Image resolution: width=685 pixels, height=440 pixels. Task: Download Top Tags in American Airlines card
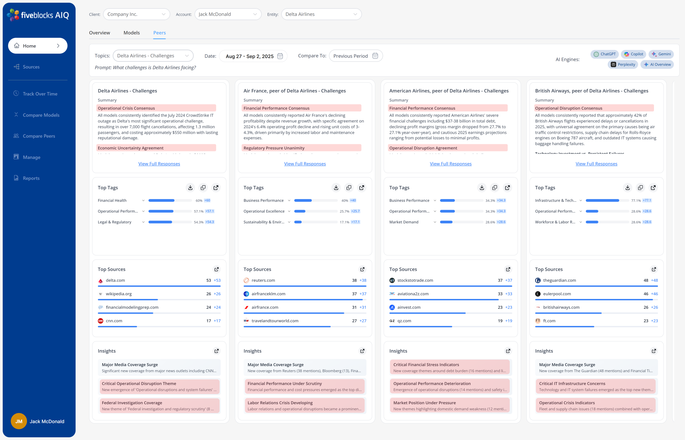point(482,188)
